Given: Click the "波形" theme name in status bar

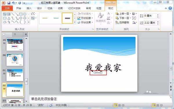Looking at the screenshot, I should [x=41, y=105].
